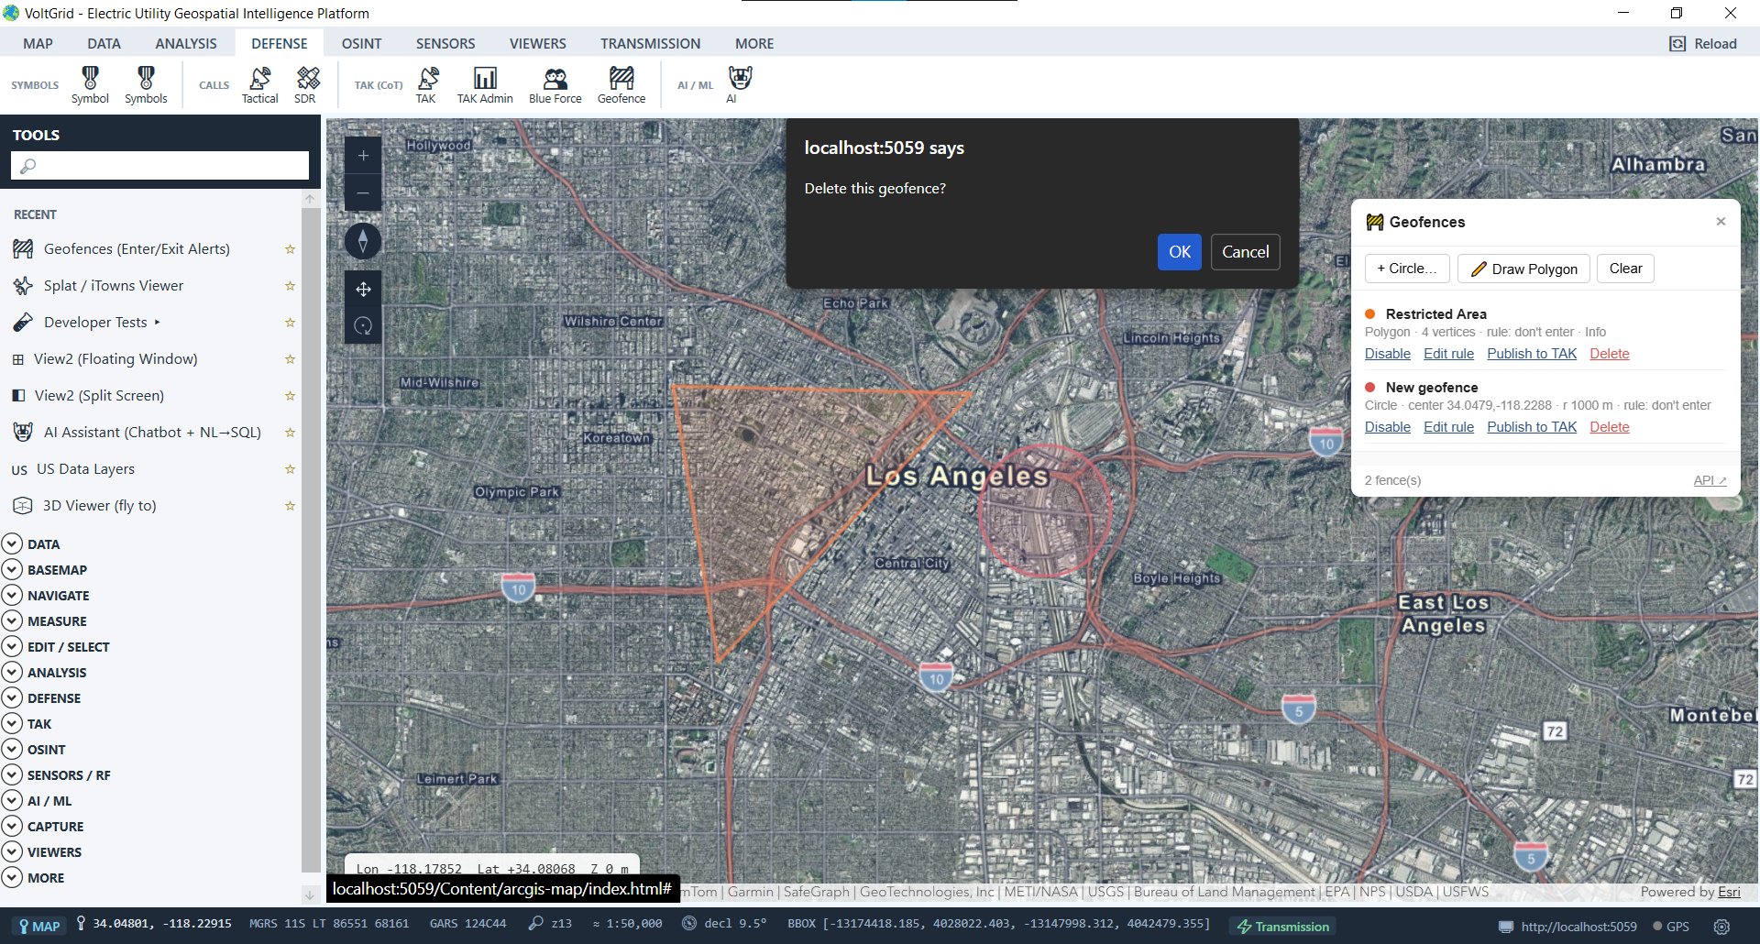Activate the map pan tool
Screen dimensions: 1760x944
(363, 290)
